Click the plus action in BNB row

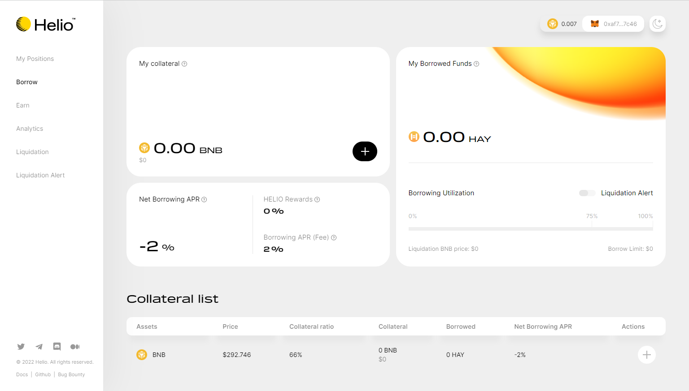[646, 355]
